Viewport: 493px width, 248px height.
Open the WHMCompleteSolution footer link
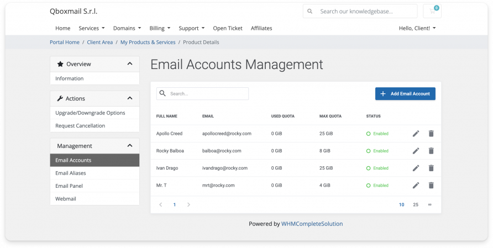pos(312,224)
